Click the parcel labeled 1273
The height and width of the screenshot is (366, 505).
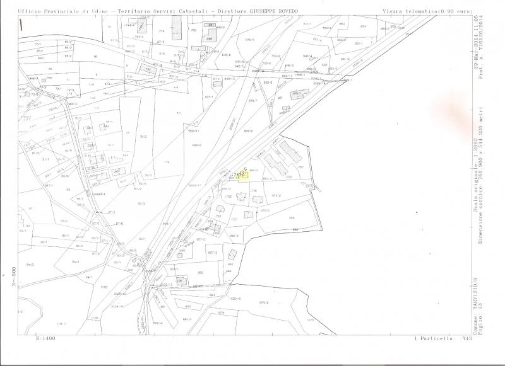310,319
